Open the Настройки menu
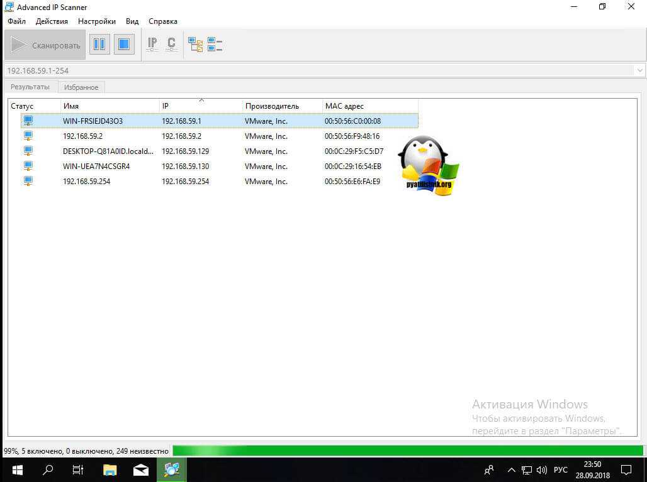 [96, 21]
